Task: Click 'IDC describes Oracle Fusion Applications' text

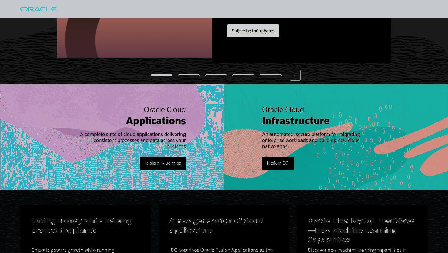Action: click(221, 250)
